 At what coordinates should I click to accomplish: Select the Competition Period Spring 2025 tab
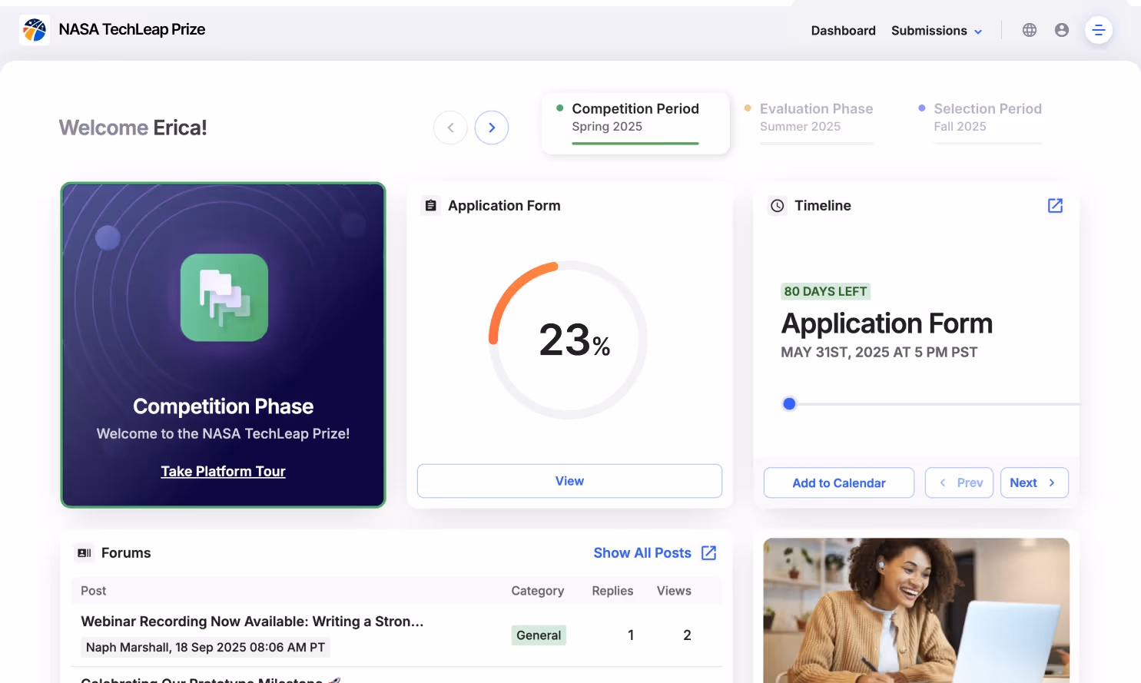635,124
